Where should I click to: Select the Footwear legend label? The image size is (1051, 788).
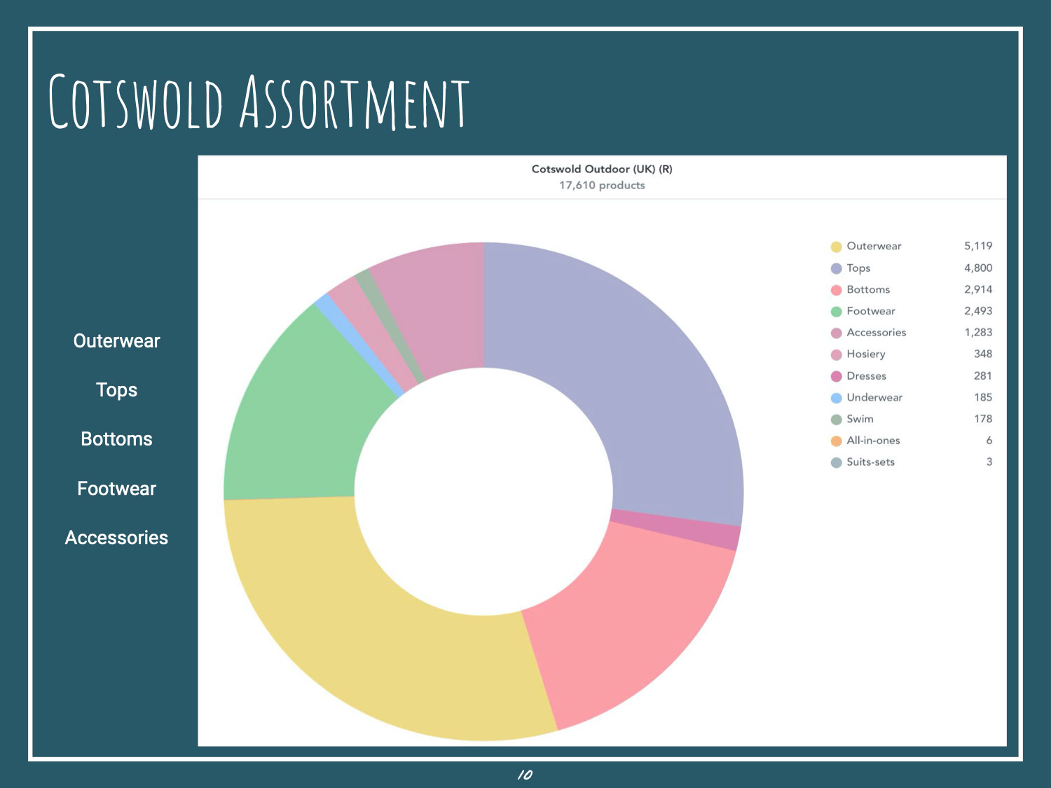click(871, 311)
